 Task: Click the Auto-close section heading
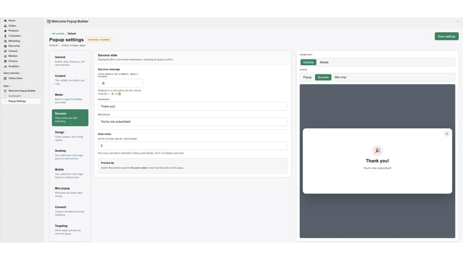pyautogui.click(x=105, y=134)
